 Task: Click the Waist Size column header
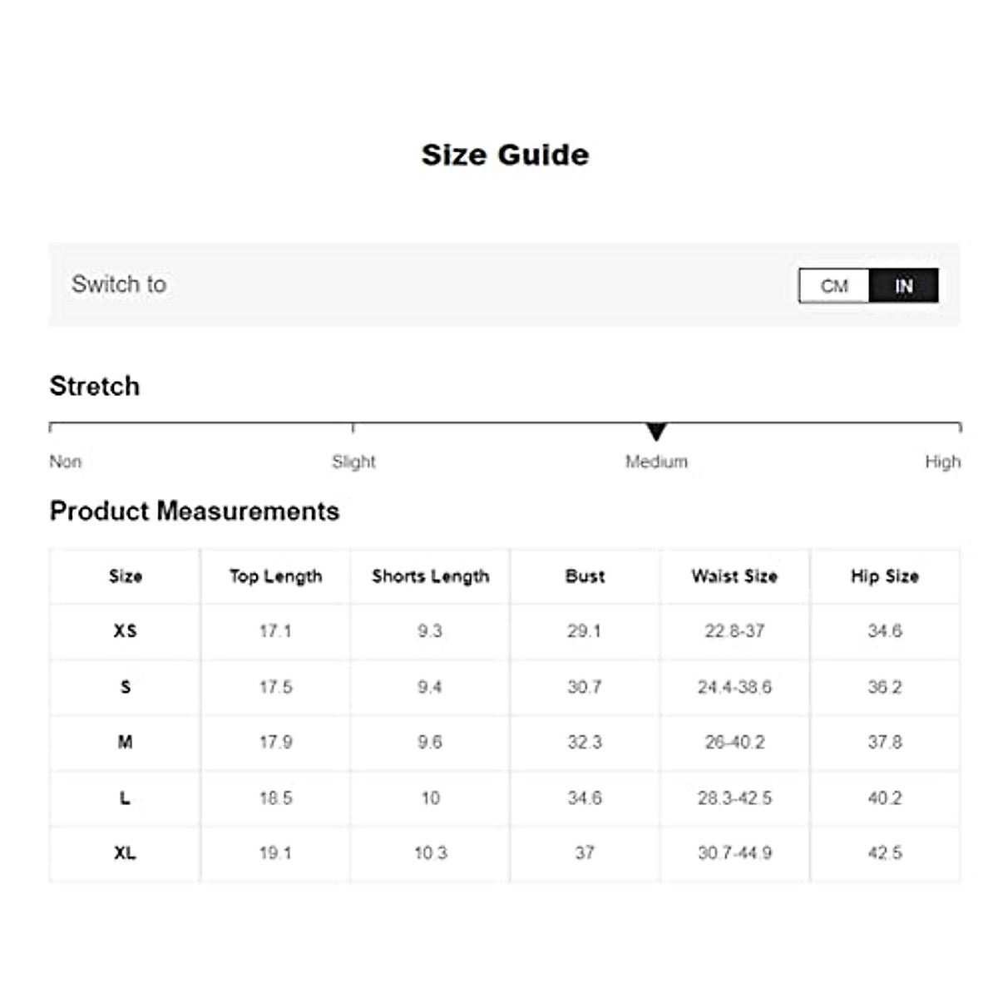tap(734, 576)
